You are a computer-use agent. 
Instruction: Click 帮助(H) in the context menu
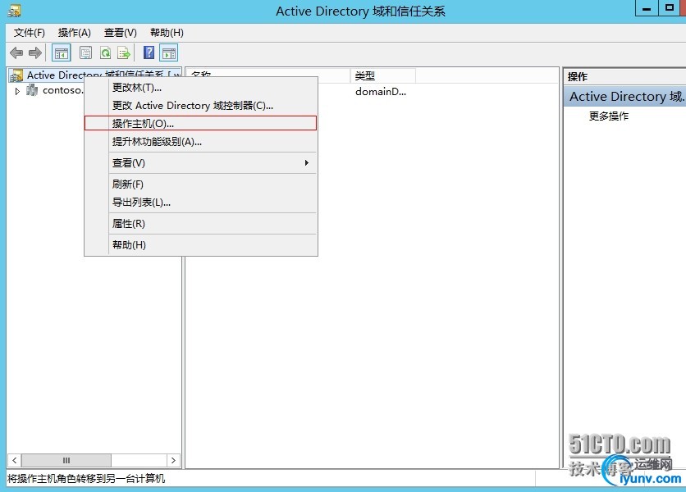[201, 244]
